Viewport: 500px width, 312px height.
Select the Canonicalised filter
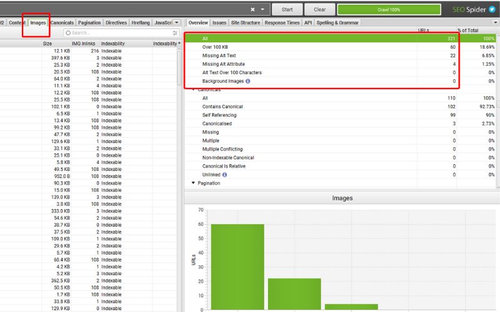(x=340, y=124)
